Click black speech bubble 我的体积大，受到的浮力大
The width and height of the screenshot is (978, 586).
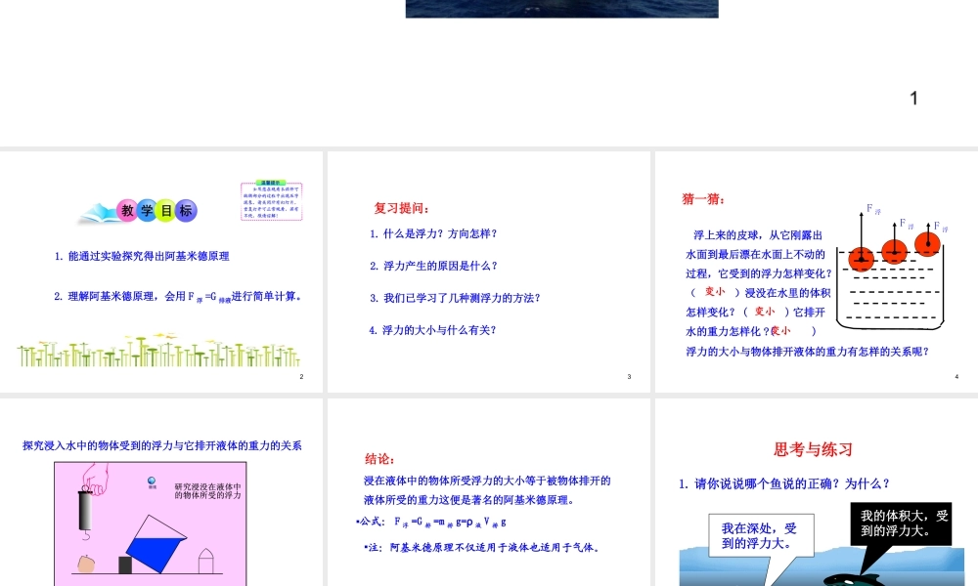[904, 523]
